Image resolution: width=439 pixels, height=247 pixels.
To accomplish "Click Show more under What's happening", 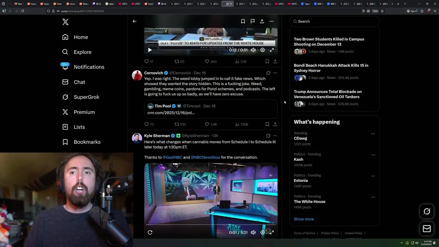I will click(x=304, y=219).
